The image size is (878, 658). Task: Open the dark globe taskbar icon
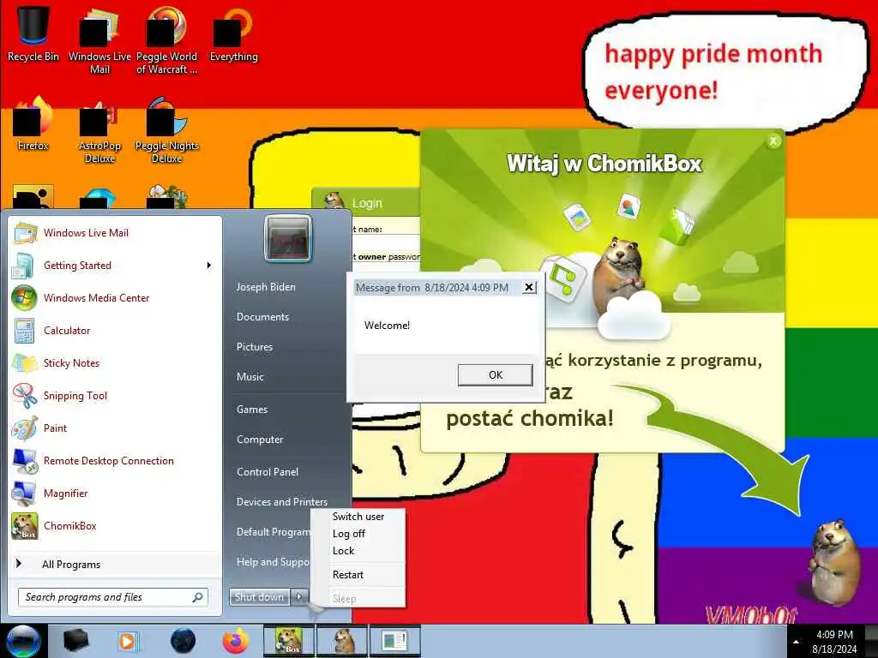click(x=183, y=641)
